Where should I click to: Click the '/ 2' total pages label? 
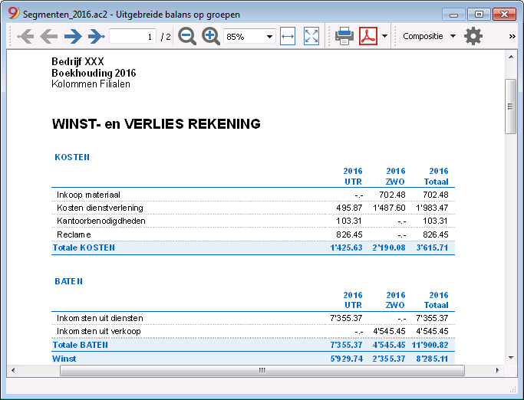(x=166, y=36)
